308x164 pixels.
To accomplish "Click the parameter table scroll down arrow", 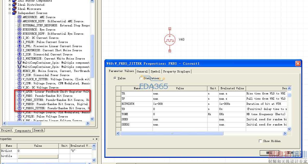I will pyautogui.click(x=289, y=129).
